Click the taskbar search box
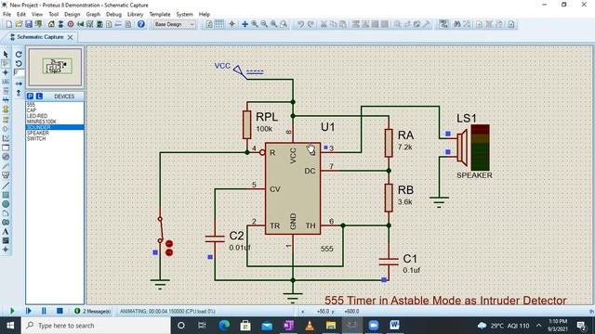This screenshot has width=595, height=334. [x=96, y=326]
